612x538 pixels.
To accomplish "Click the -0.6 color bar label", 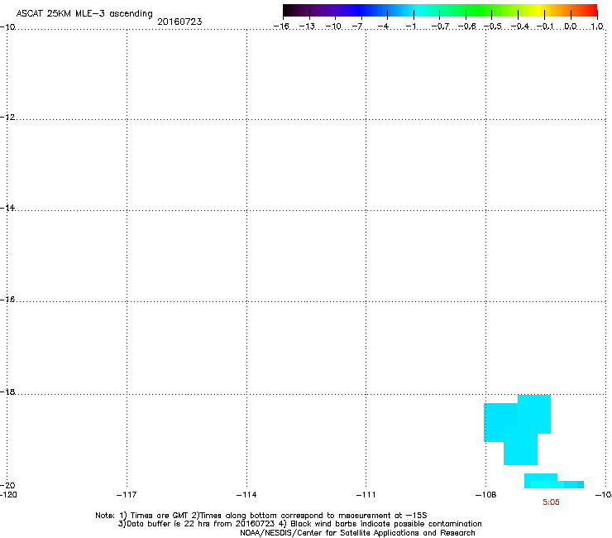I will pyautogui.click(x=466, y=26).
